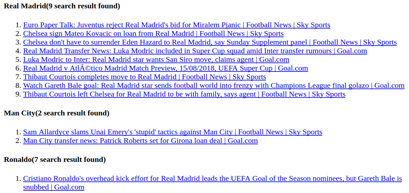Open Cristiano Ronaldo overhead kick article
This screenshot has width=409, height=193.
pyautogui.click(x=212, y=183)
